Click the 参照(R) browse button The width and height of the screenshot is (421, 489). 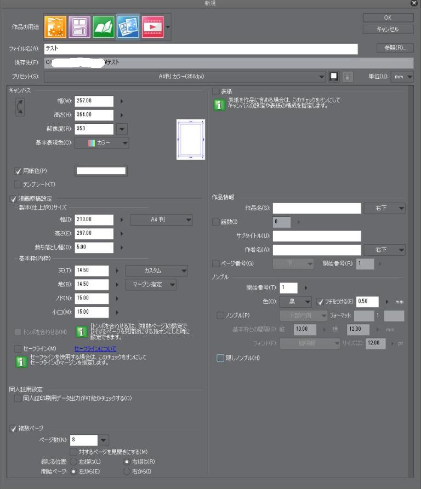coord(395,48)
